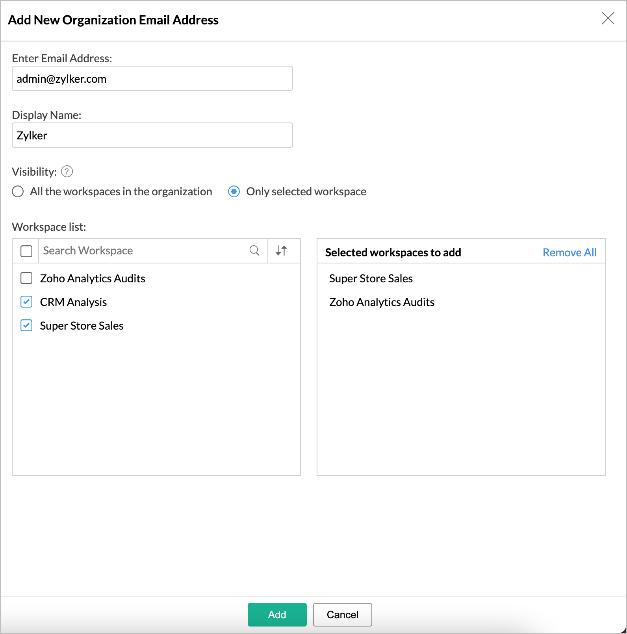Focus the Display Name field
This screenshot has width=627, height=634.
pyautogui.click(x=152, y=135)
